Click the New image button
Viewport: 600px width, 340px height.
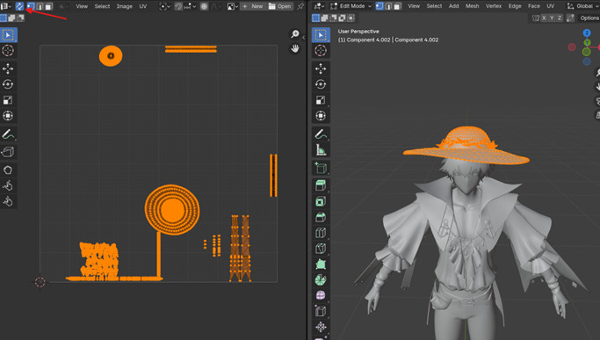[x=252, y=6]
